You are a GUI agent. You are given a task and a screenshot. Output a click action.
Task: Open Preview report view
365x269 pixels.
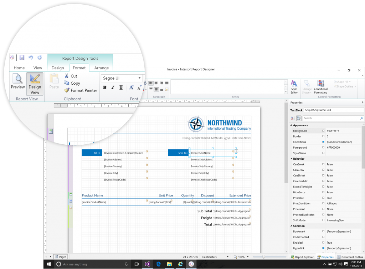[x=18, y=82]
